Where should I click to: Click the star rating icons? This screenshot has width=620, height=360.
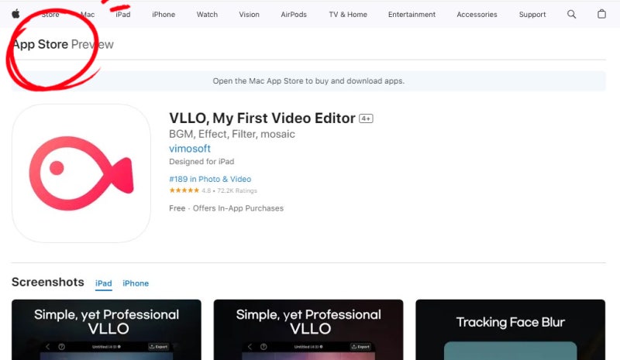[x=184, y=190]
